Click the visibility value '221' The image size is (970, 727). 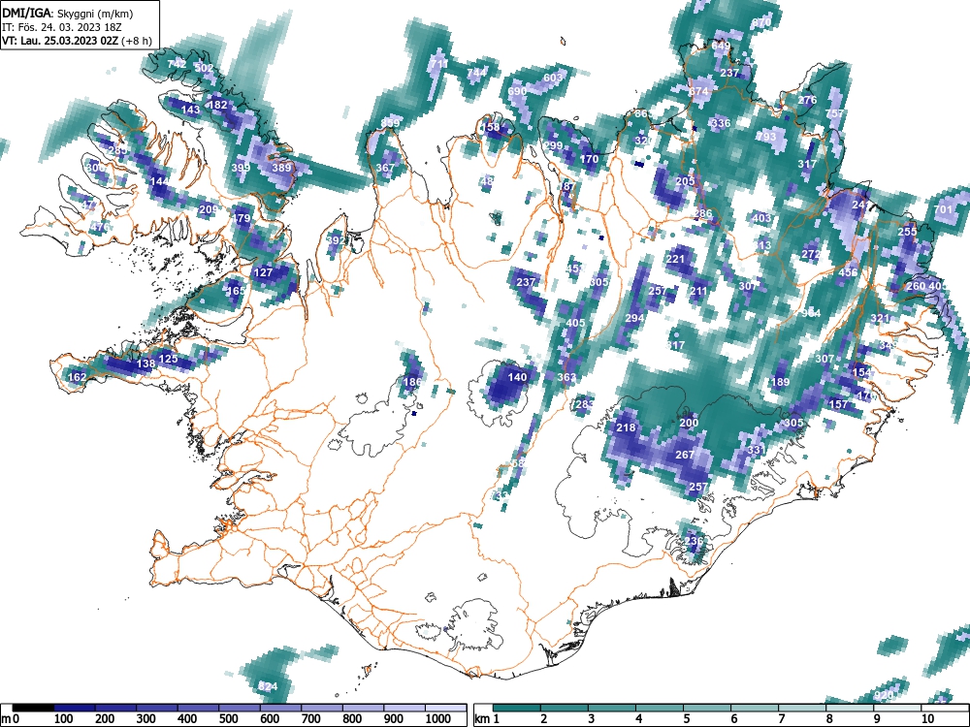click(675, 259)
